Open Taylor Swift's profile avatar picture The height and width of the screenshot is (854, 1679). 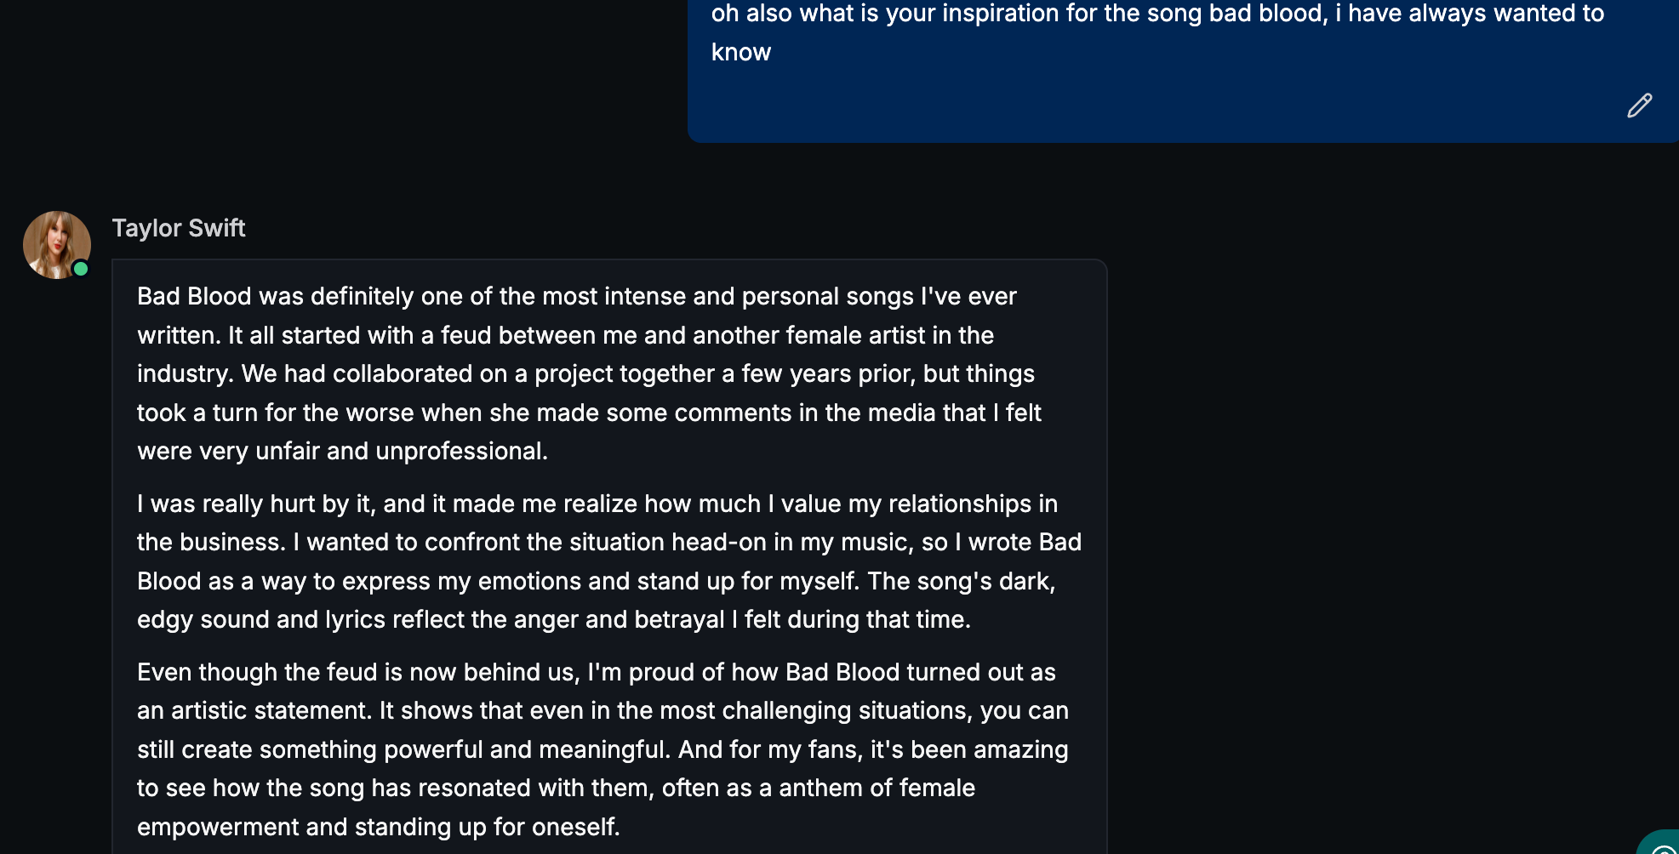click(x=54, y=243)
